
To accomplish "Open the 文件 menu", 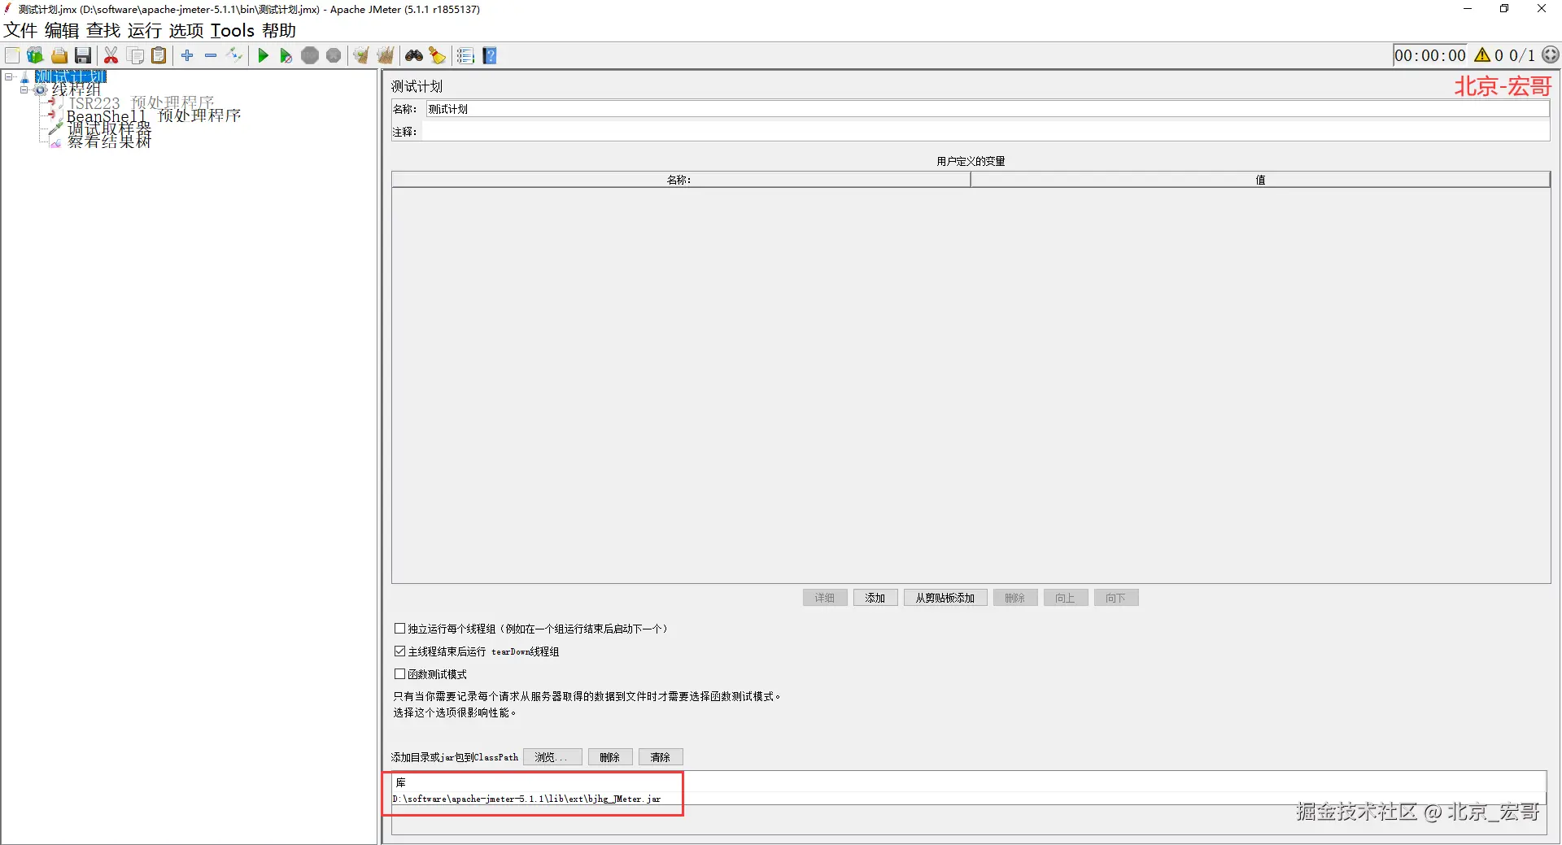I will tap(20, 31).
